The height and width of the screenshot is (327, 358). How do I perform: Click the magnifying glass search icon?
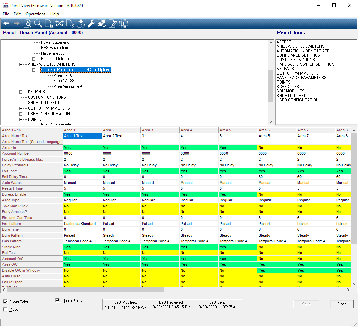[38, 23]
